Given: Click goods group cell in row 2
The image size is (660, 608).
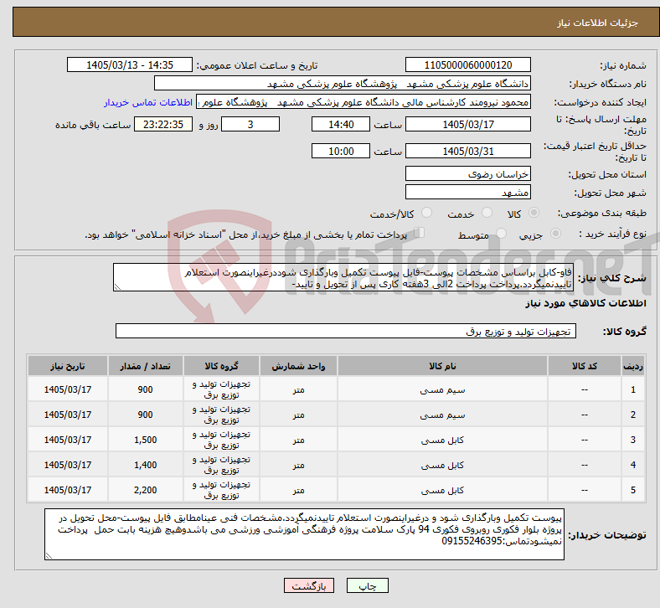Looking at the screenshot, I should (221, 415).
